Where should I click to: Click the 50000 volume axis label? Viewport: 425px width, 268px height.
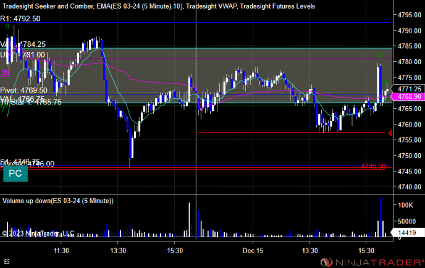coord(407,222)
